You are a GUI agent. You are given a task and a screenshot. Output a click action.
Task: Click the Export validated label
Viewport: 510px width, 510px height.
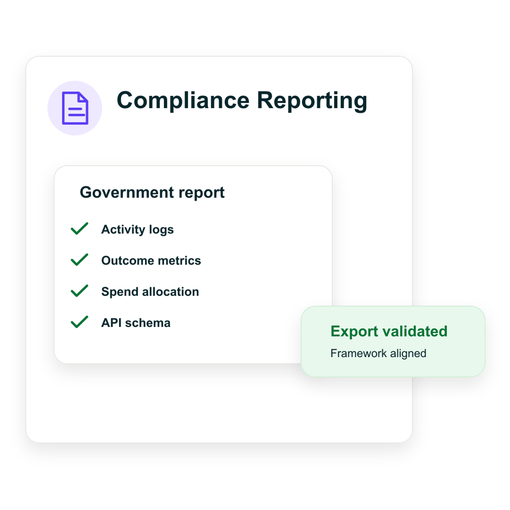389,331
